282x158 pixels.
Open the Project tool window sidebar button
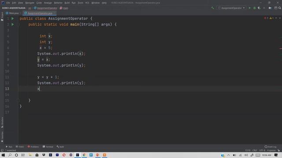2,17
